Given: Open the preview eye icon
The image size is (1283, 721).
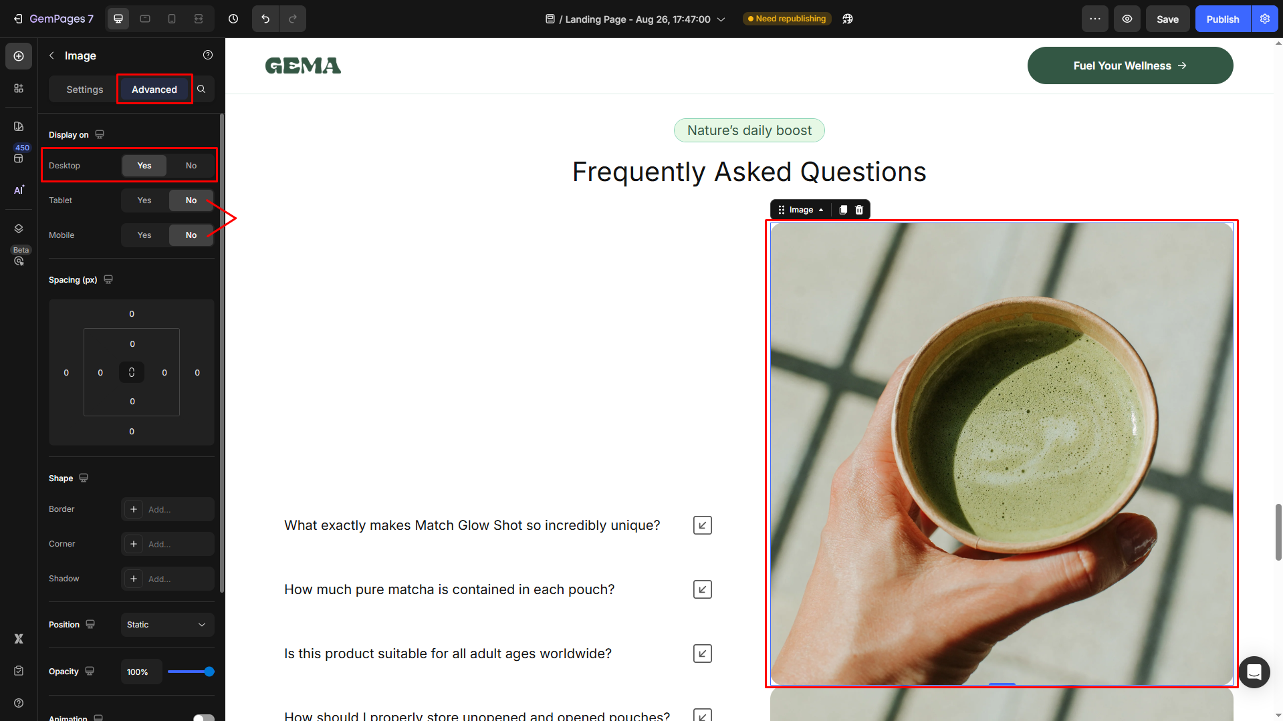Looking at the screenshot, I should click(1127, 19).
